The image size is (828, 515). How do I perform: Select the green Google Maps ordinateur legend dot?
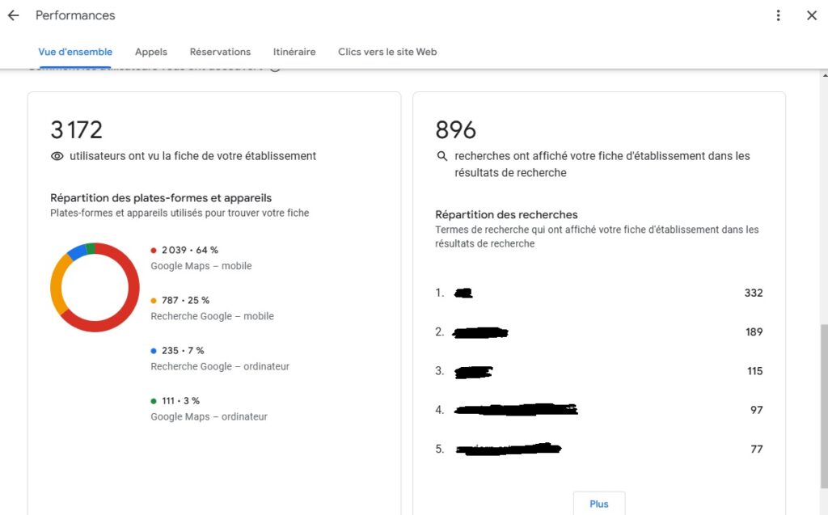(x=154, y=400)
